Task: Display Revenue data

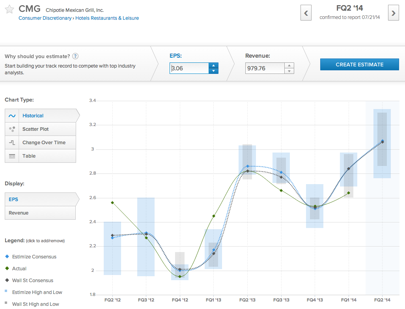Action: (x=40, y=213)
